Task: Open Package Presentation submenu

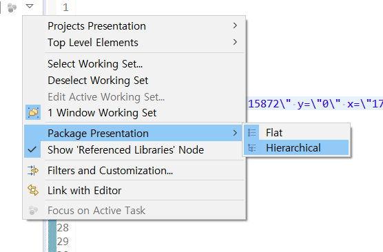Action: (x=134, y=134)
